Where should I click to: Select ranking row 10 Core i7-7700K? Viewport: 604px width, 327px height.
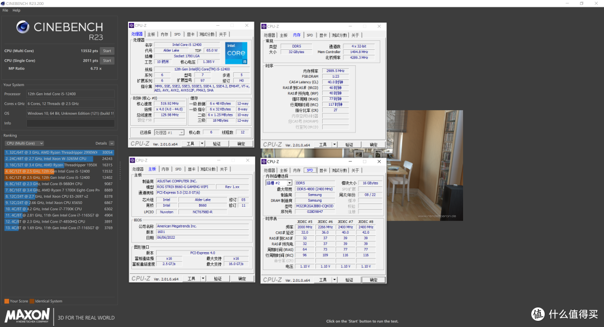click(x=59, y=209)
